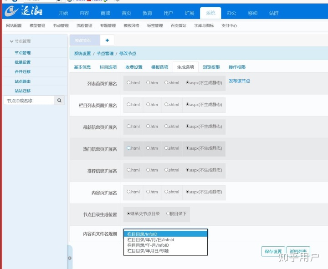Select .aspx for 内容页扩展名

point(188,192)
